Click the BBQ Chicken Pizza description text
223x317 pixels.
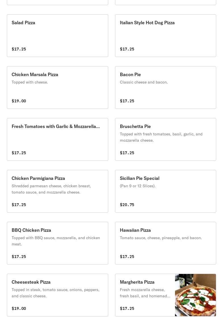(56, 241)
